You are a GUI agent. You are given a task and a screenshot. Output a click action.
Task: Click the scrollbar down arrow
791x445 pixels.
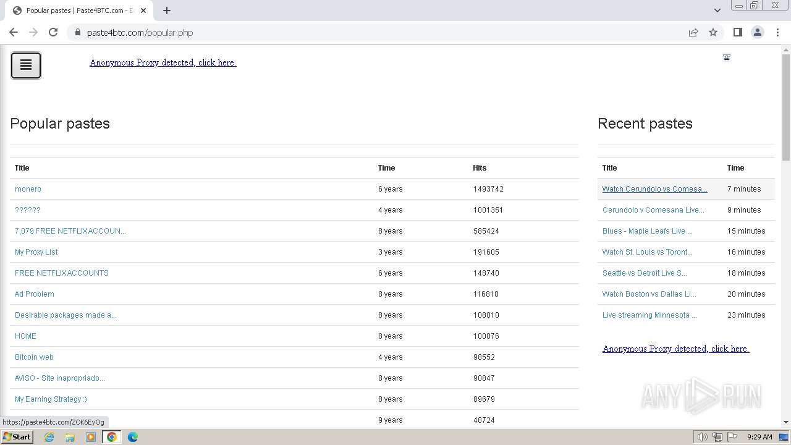(x=786, y=422)
